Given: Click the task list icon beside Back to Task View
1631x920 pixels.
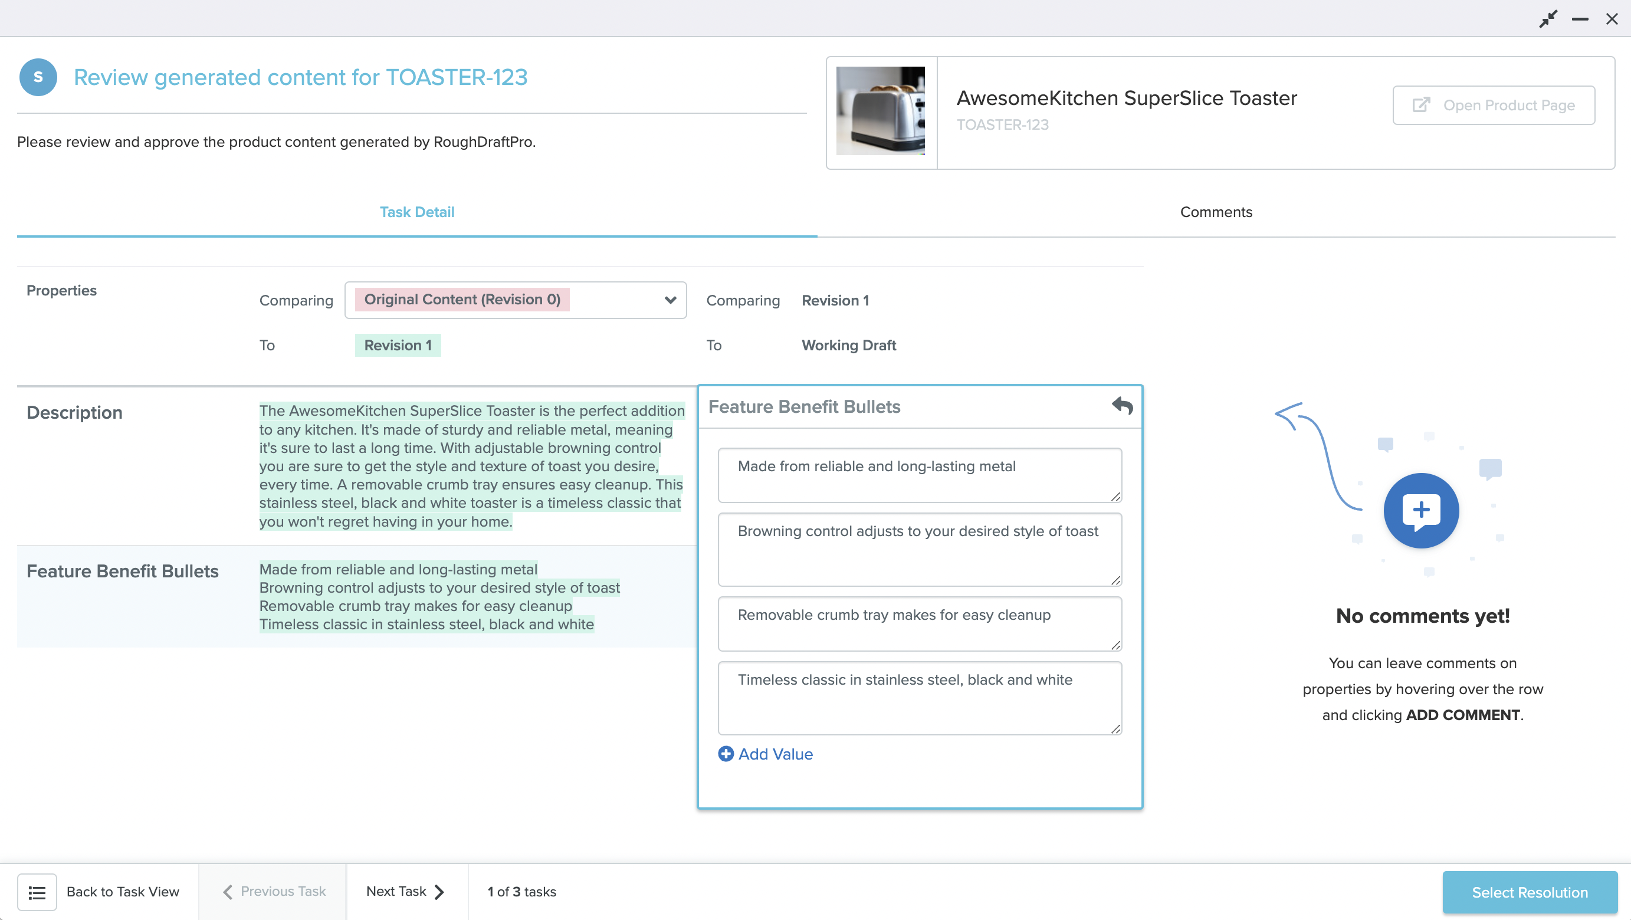Looking at the screenshot, I should 37,891.
